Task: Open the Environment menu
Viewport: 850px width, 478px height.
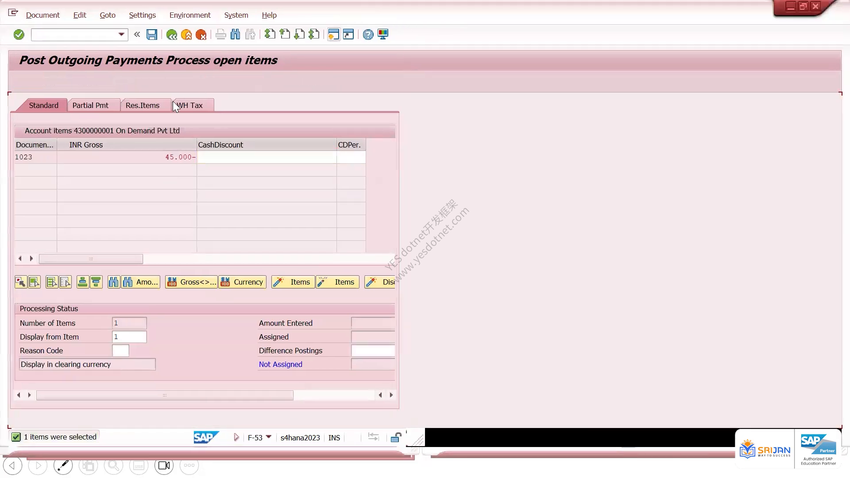Action: point(190,15)
